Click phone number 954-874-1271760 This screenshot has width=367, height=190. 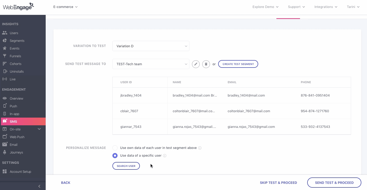click(315, 111)
